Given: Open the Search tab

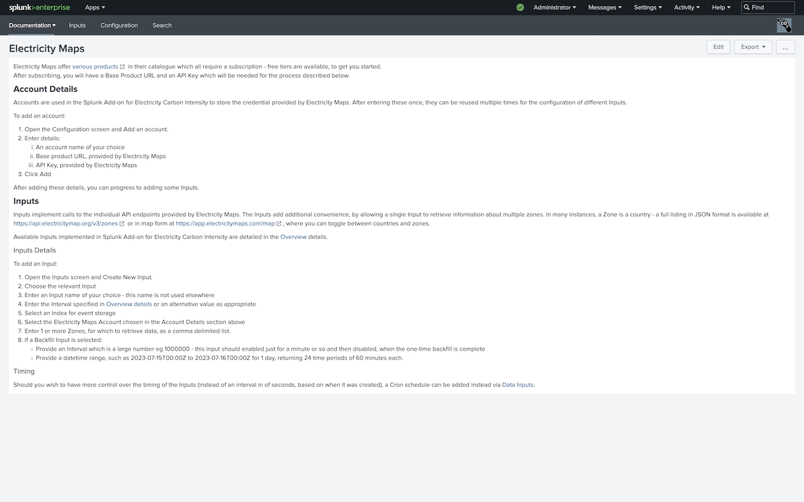Looking at the screenshot, I should pyautogui.click(x=162, y=25).
